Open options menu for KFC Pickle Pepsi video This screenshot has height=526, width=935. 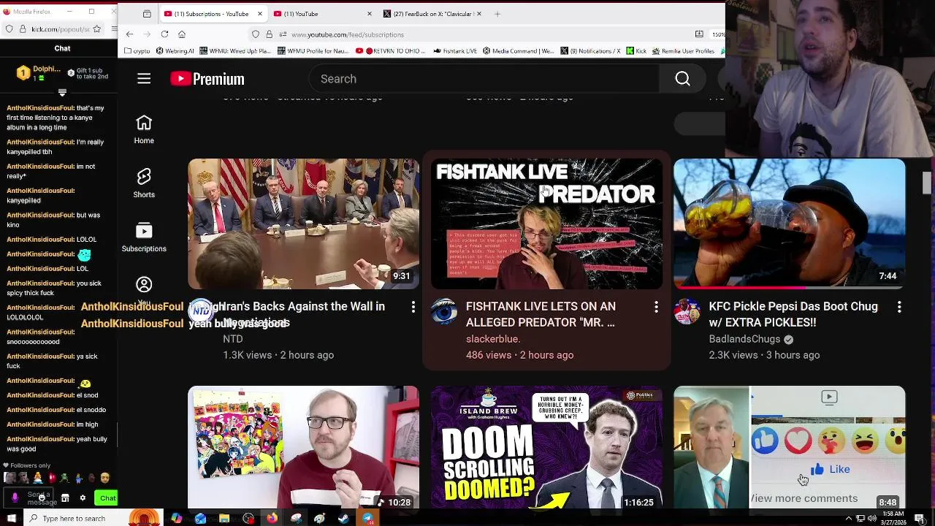pyautogui.click(x=899, y=308)
